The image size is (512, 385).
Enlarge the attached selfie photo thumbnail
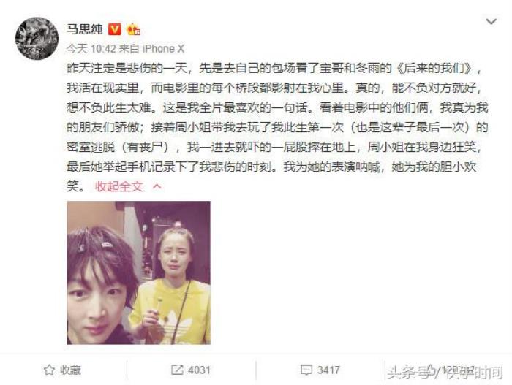click(x=139, y=272)
